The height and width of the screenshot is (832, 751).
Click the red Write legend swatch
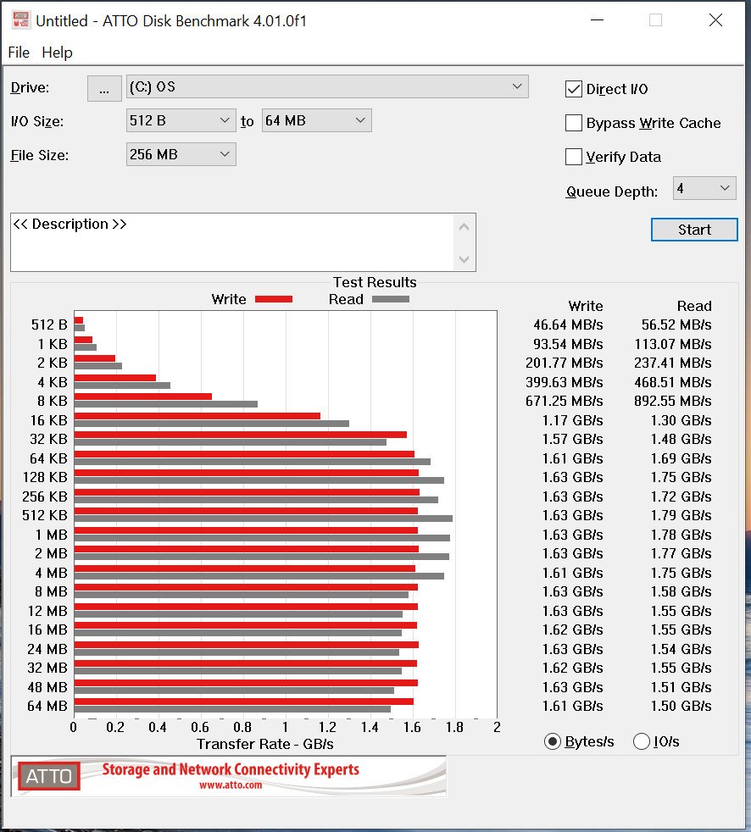[x=274, y=299]
